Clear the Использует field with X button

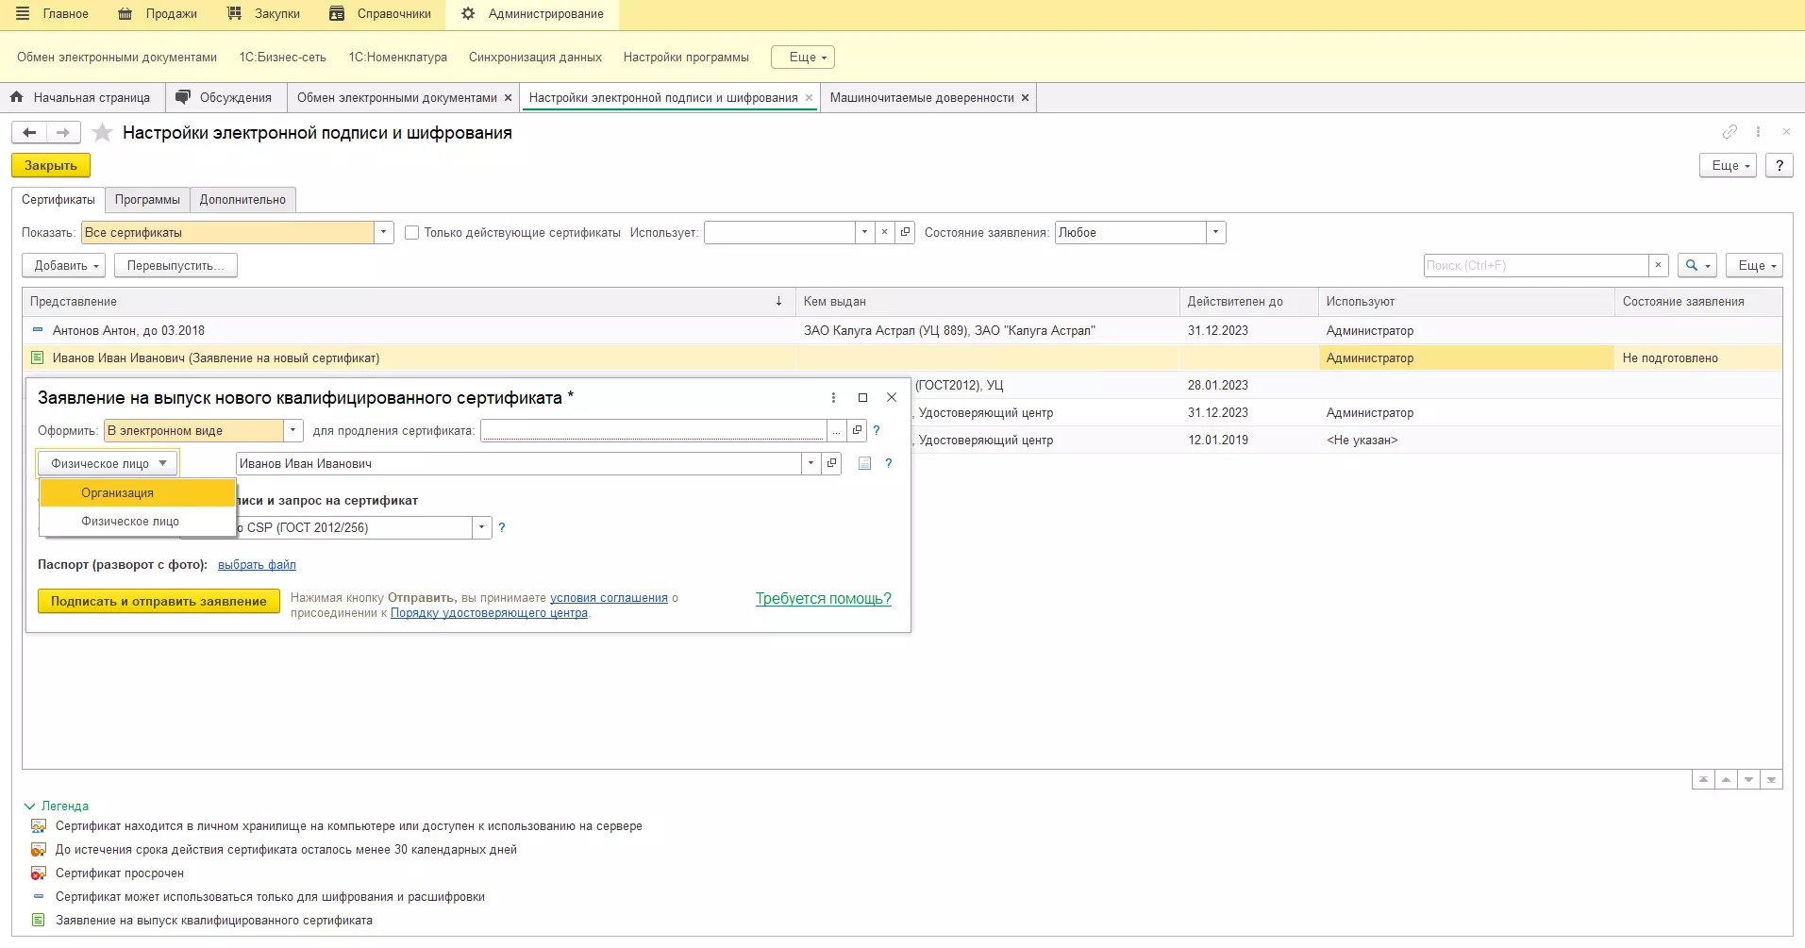click(x=884, y=233)
